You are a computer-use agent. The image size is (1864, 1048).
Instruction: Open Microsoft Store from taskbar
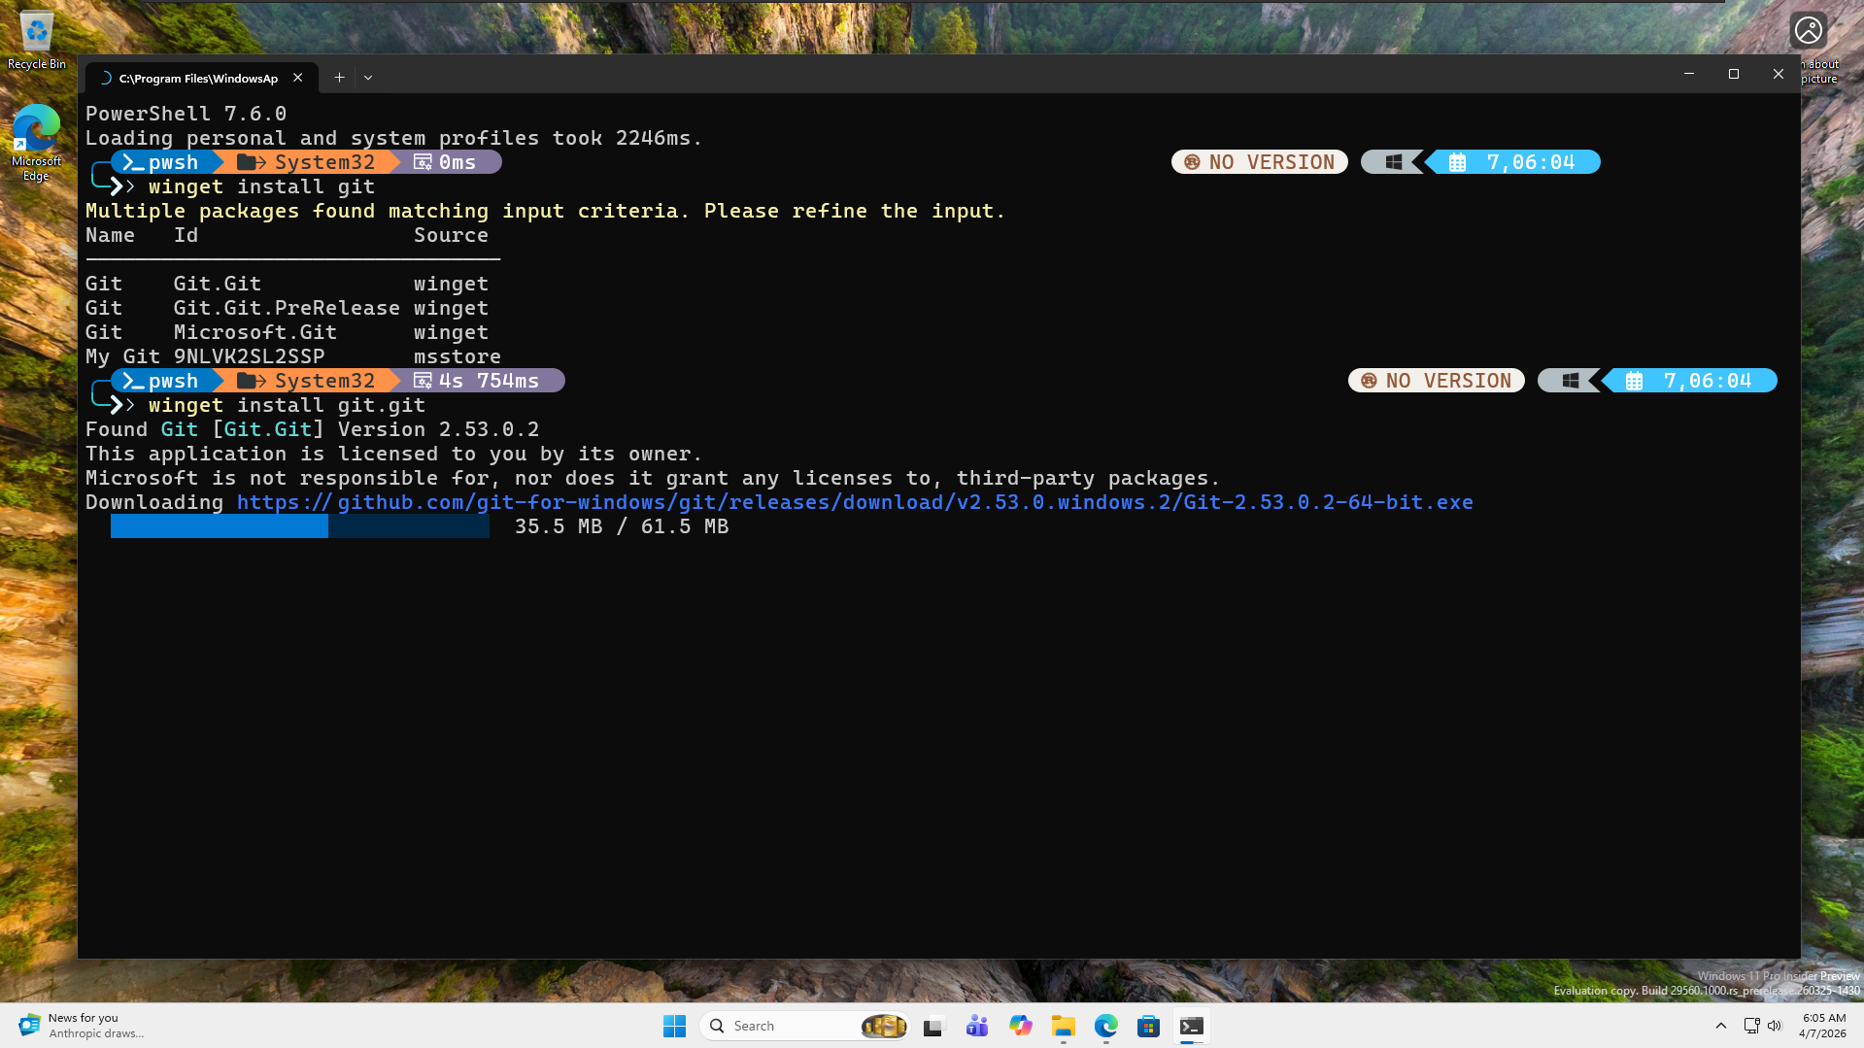[1148, 1026]
